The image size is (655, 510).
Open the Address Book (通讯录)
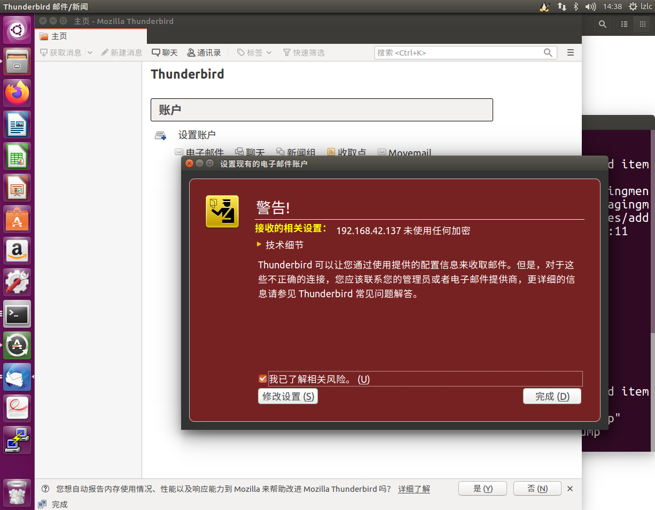point(204,52)
